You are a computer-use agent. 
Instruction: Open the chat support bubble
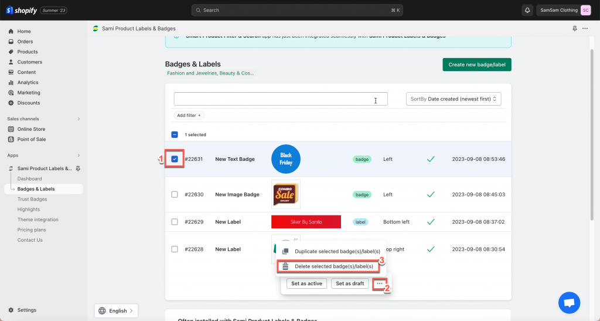click(x=569, y=303)
